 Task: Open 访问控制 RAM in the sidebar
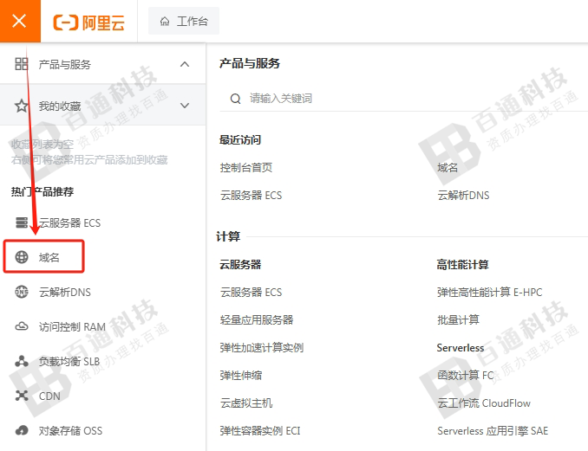72,327
